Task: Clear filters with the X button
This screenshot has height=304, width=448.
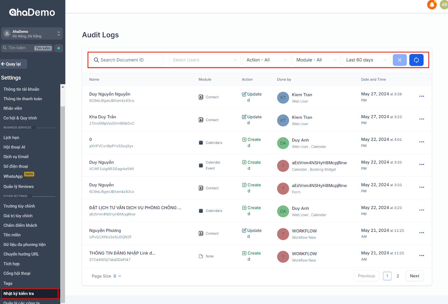Action: point(400,60)
